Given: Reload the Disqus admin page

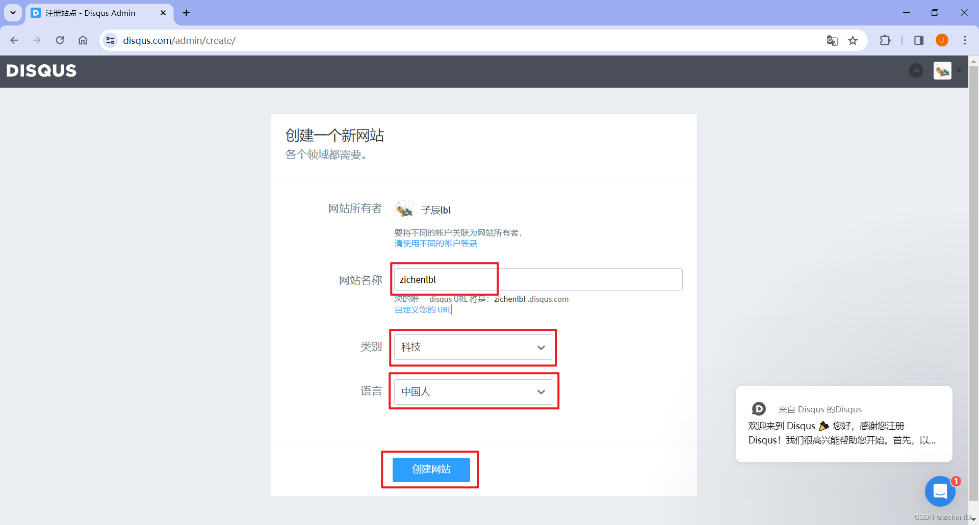Looking at the screenshot, I should click(x=60, y=40).
